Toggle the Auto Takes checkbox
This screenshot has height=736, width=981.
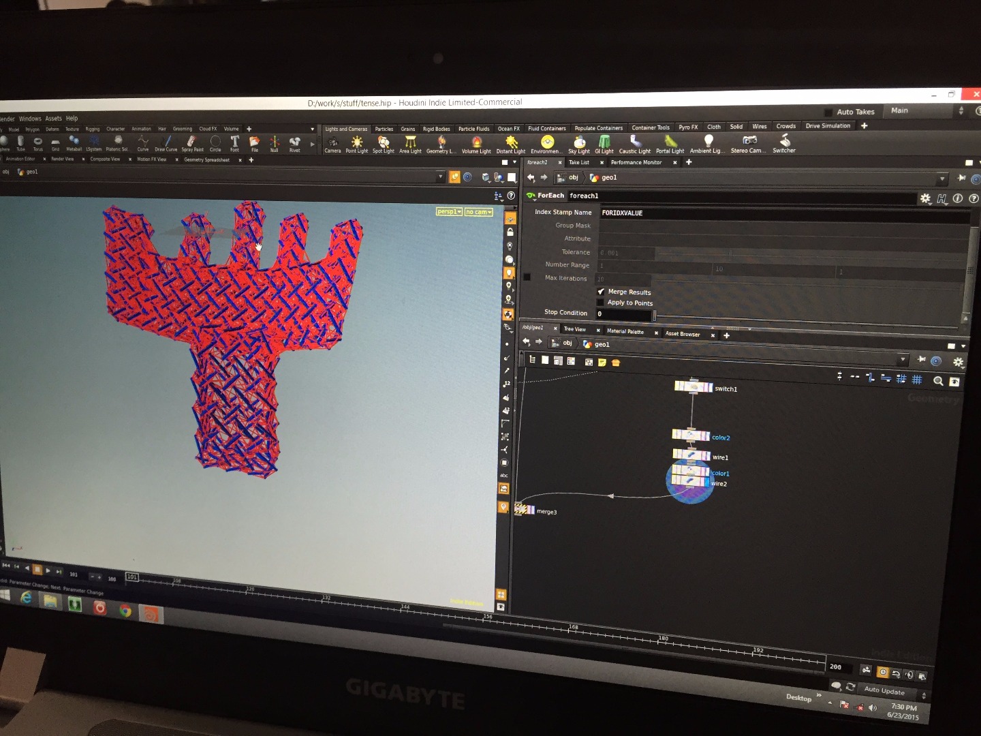[828, 112]
